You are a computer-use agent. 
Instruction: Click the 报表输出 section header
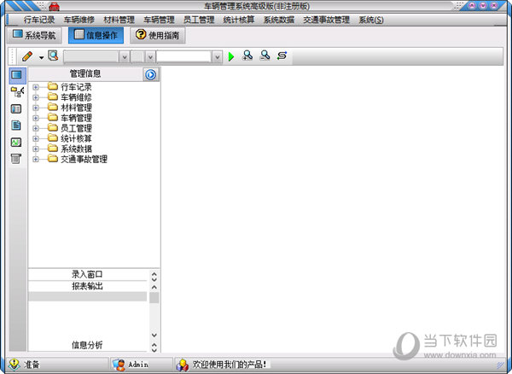(x=87, y=286)
